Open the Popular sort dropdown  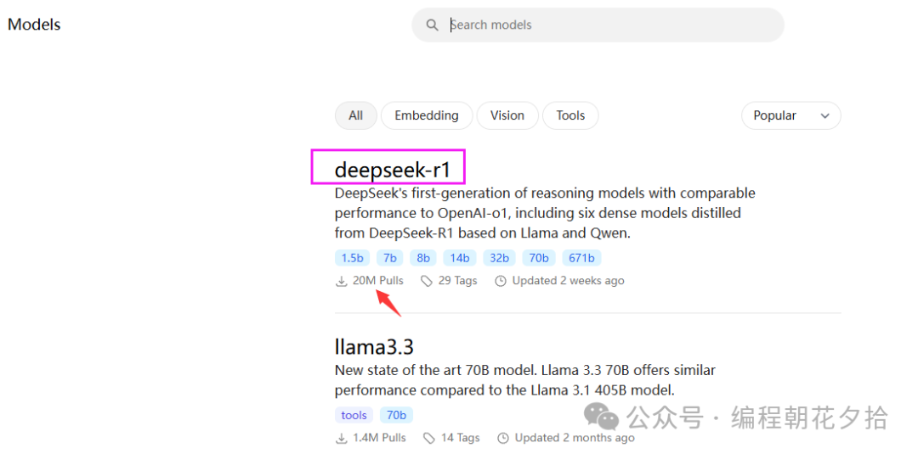tap(791, 115)
